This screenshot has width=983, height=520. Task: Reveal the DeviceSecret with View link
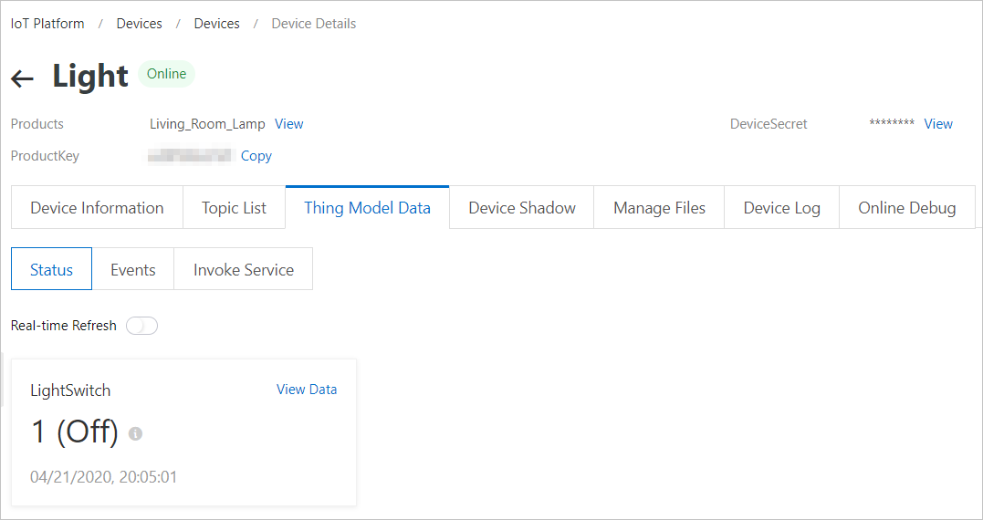click(938, 124)
